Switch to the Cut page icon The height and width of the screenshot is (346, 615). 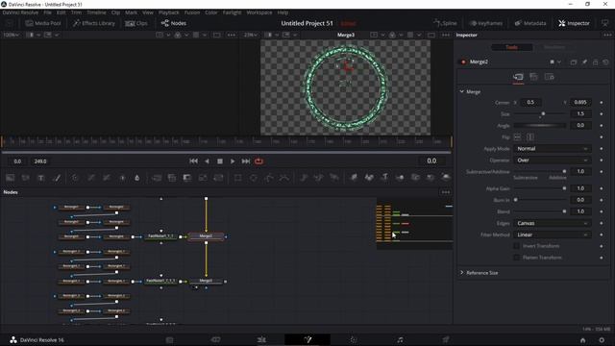(x=215, y=339)
